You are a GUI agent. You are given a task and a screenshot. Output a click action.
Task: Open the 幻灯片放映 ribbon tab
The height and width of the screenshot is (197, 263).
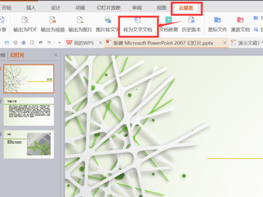(108, 8)
